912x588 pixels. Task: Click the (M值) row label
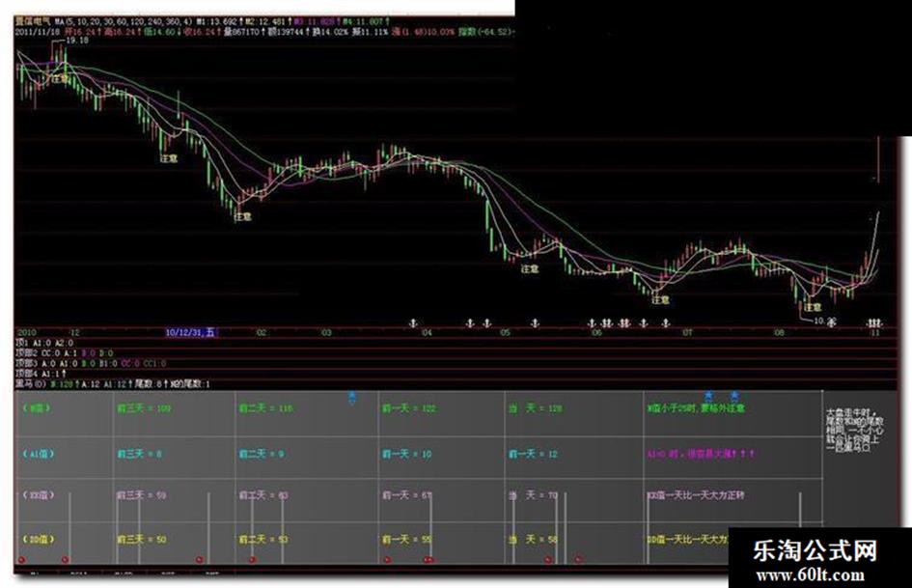(37, 408)
